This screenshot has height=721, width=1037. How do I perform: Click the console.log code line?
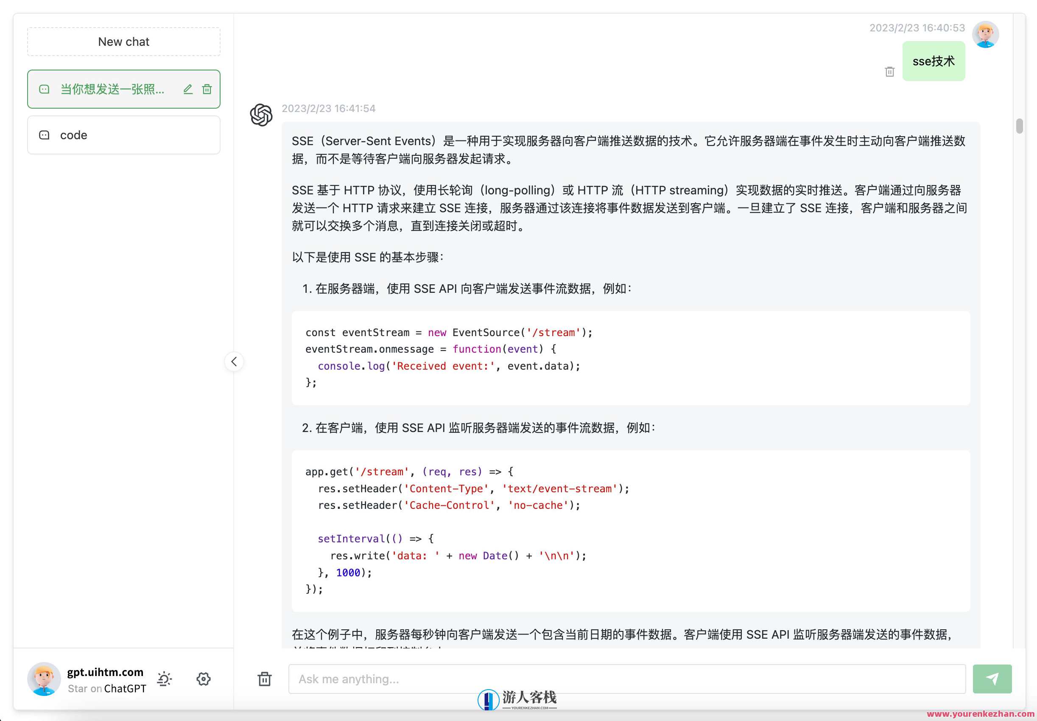tap(449, 366)
